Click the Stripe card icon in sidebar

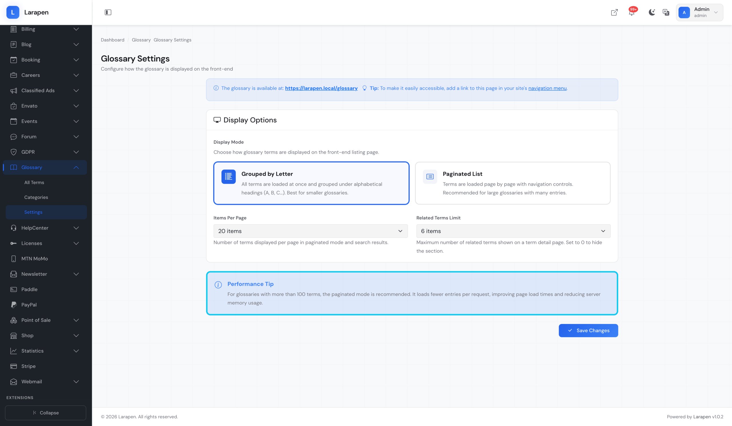13,366
